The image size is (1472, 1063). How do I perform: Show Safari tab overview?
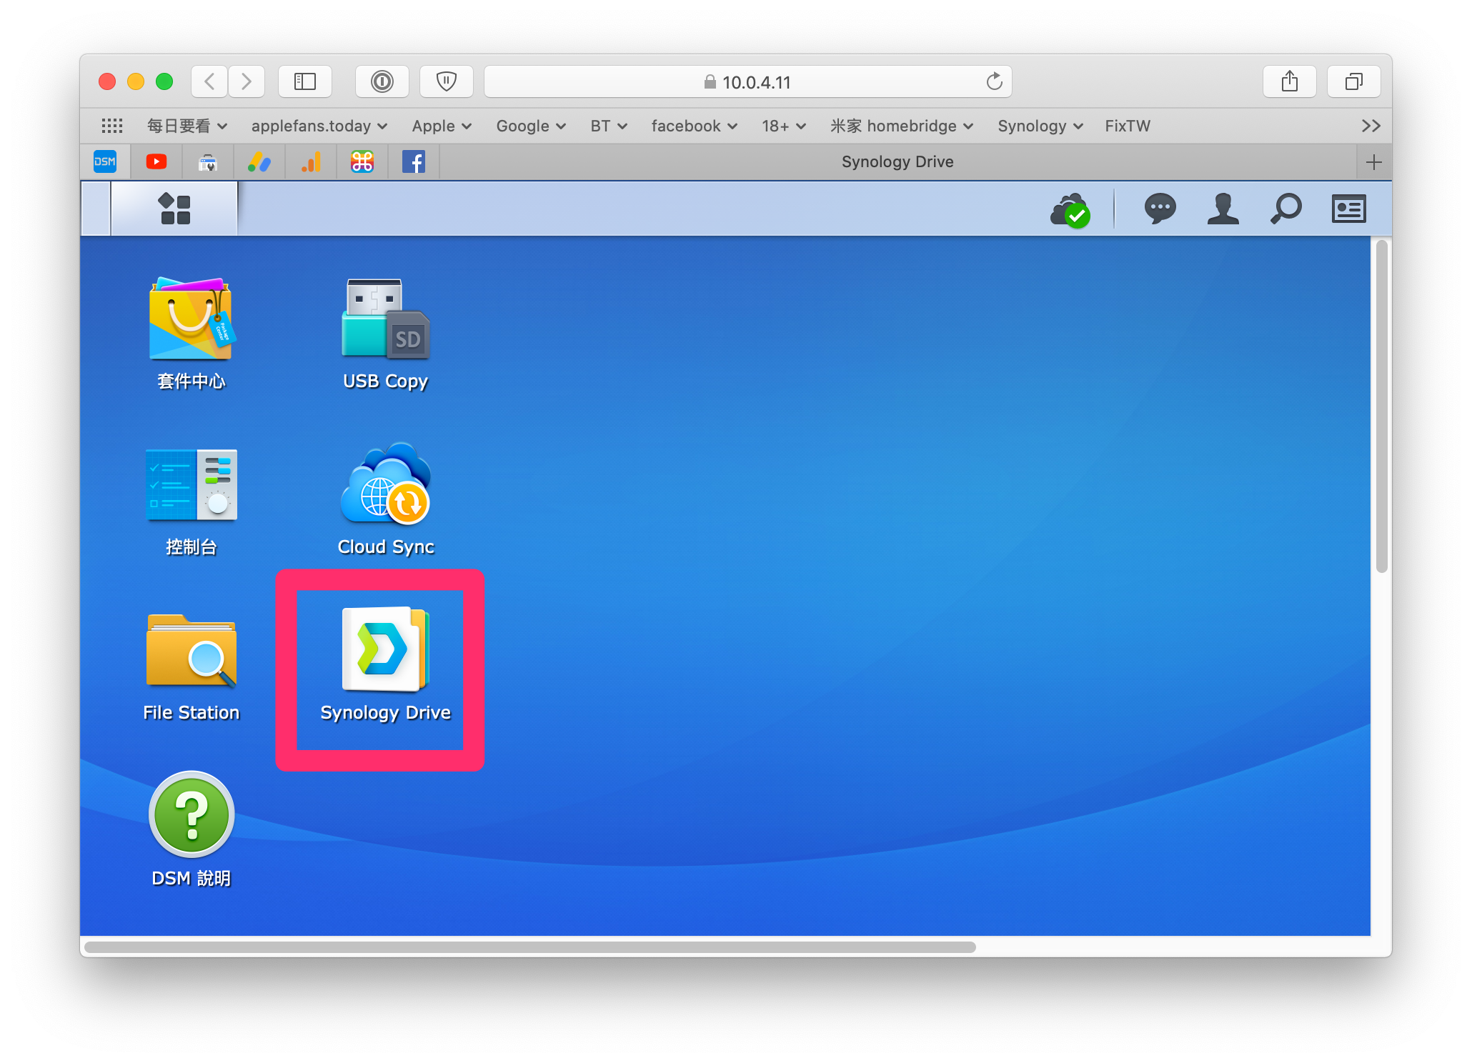[x=1354, y=81]
